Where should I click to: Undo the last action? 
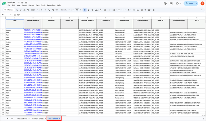(17, 10)
